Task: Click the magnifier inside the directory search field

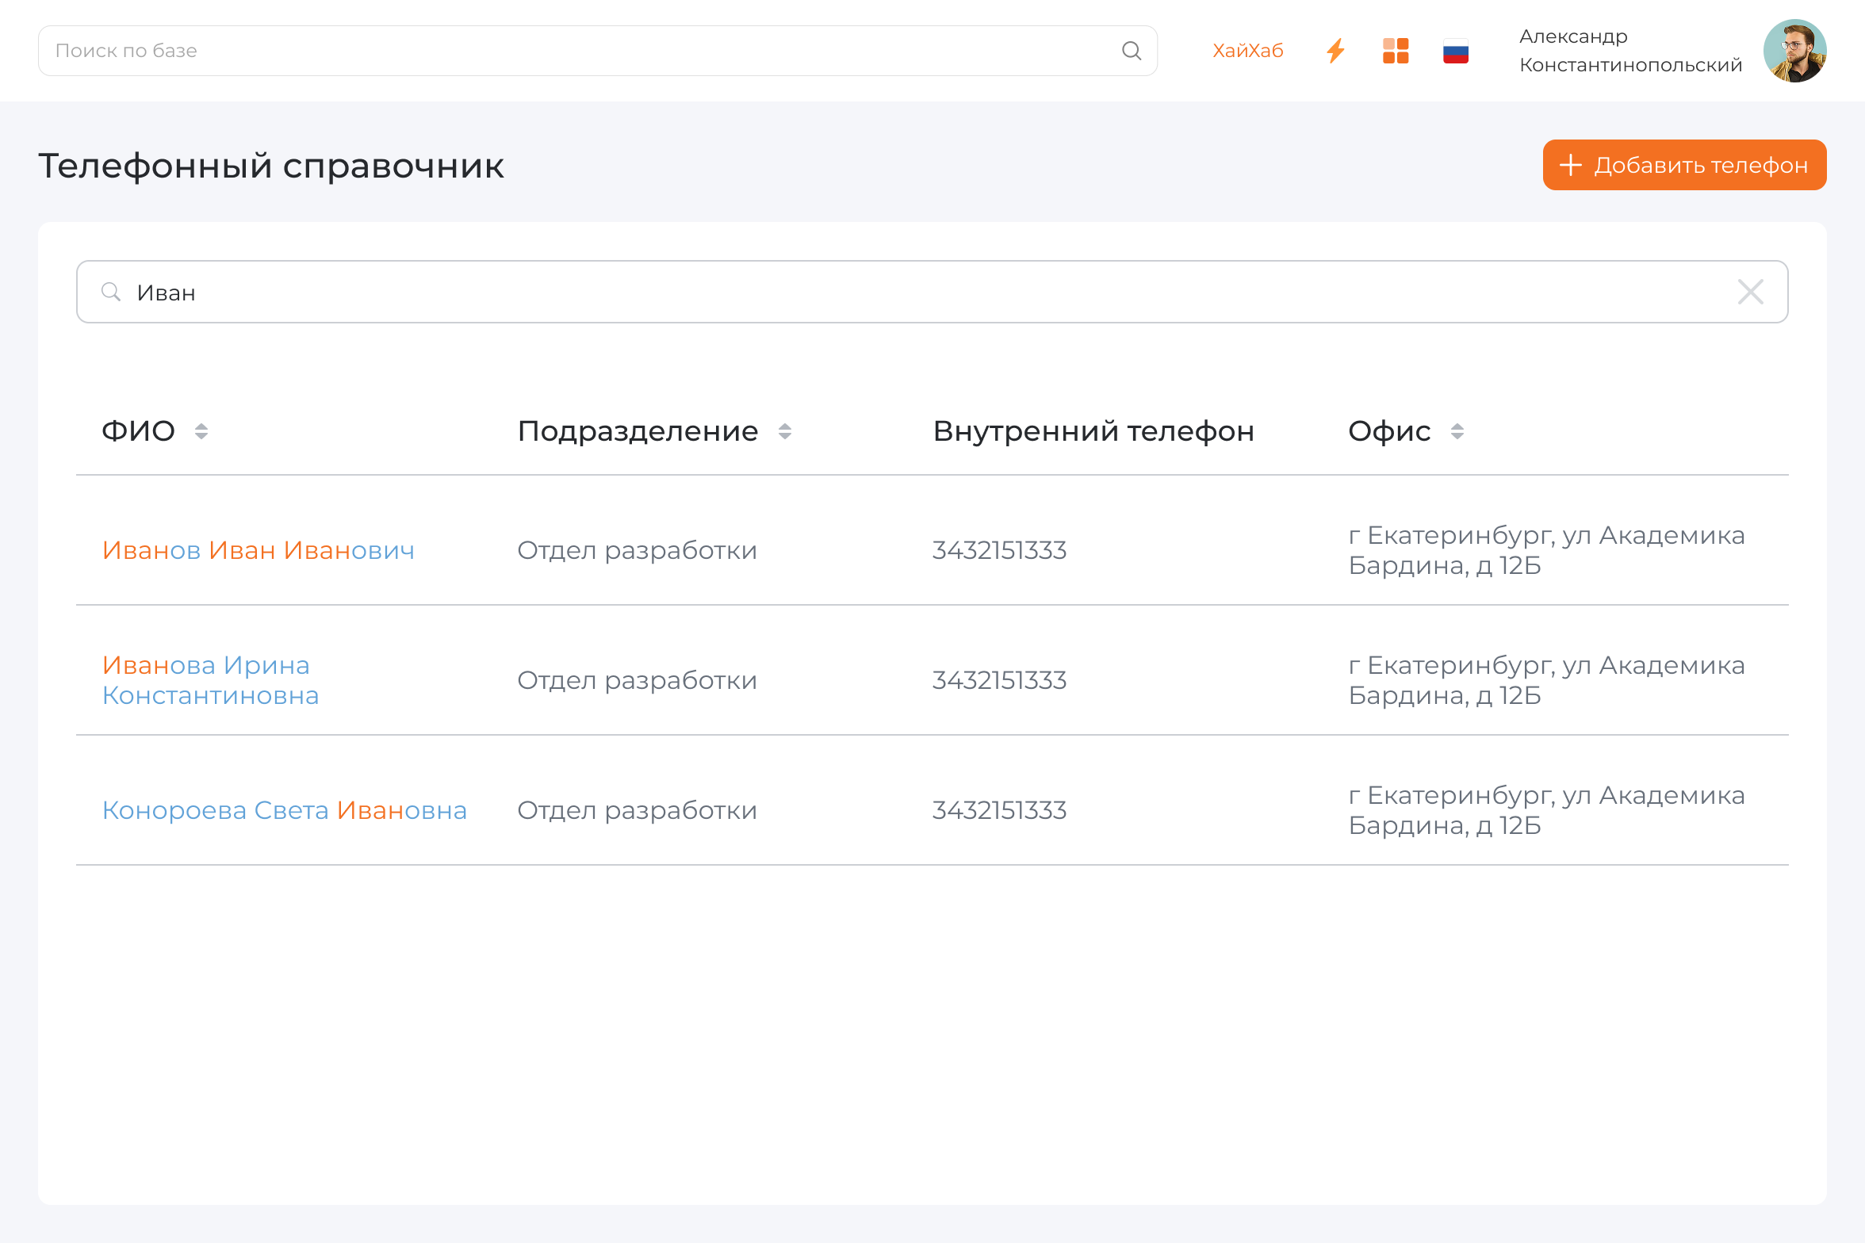Action: point(111,292)
